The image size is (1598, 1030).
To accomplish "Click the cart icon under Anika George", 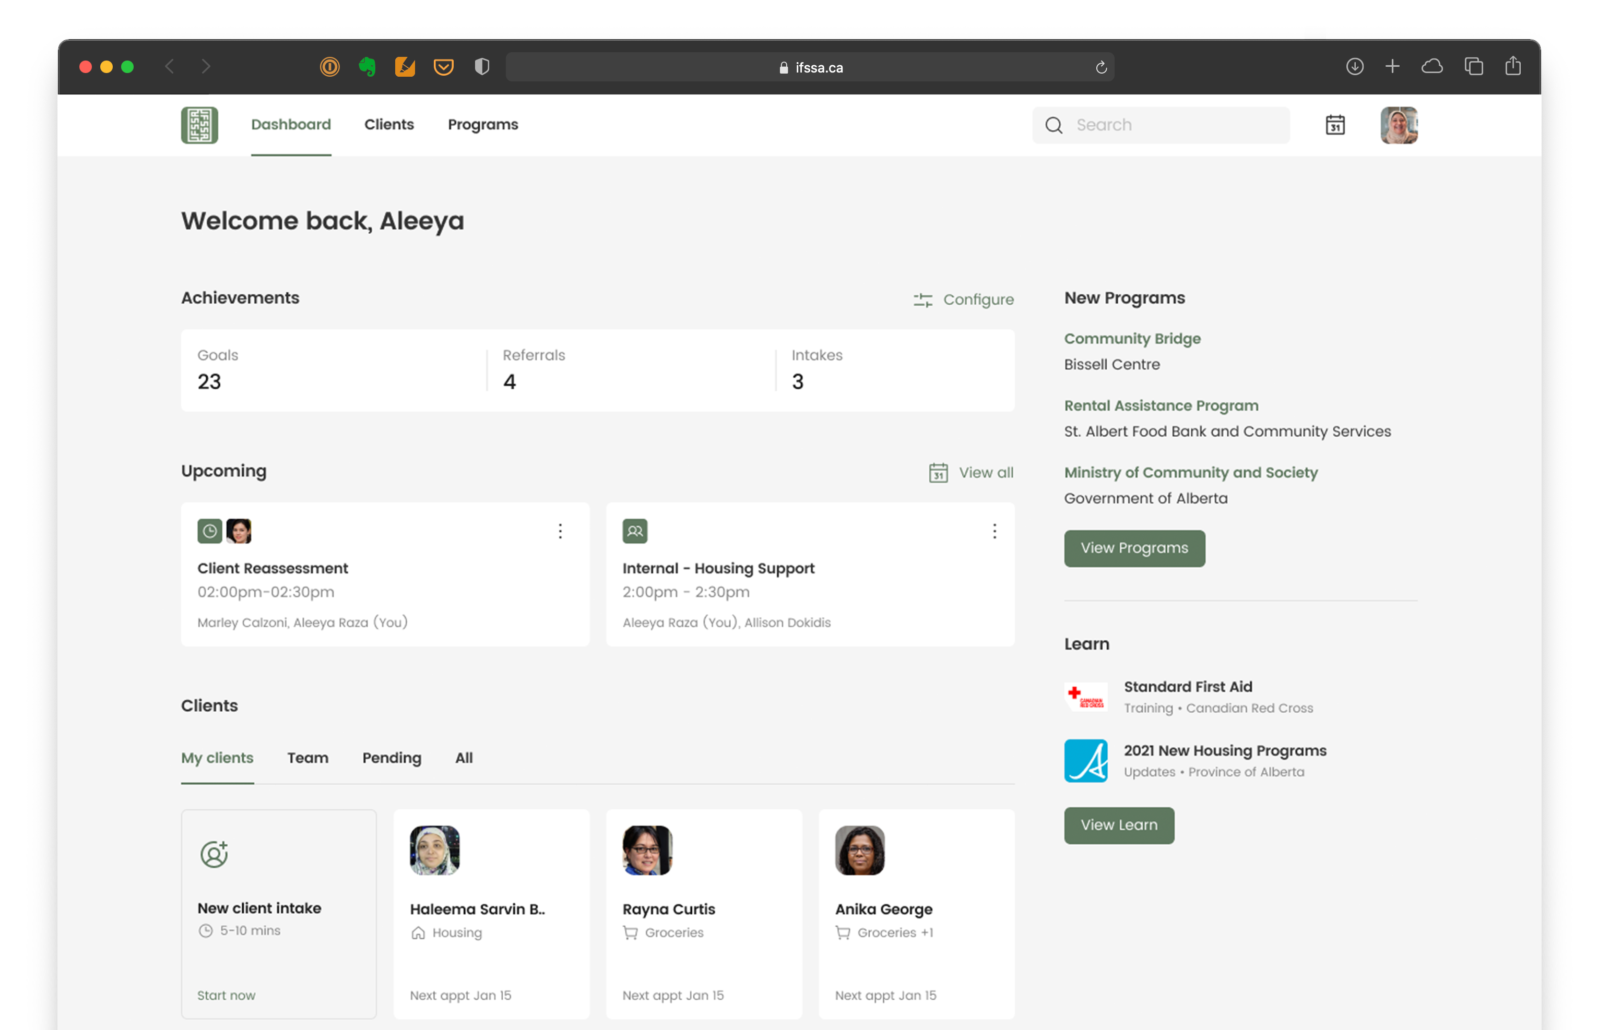I will [x=843, y=932].
